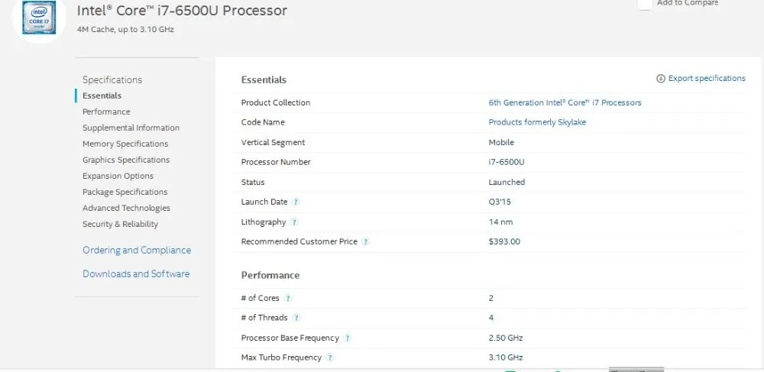The height and width of the screenshot is (372, 764).
Task: Expand the Downloads and Software section
Action: (x=136, y=274)
